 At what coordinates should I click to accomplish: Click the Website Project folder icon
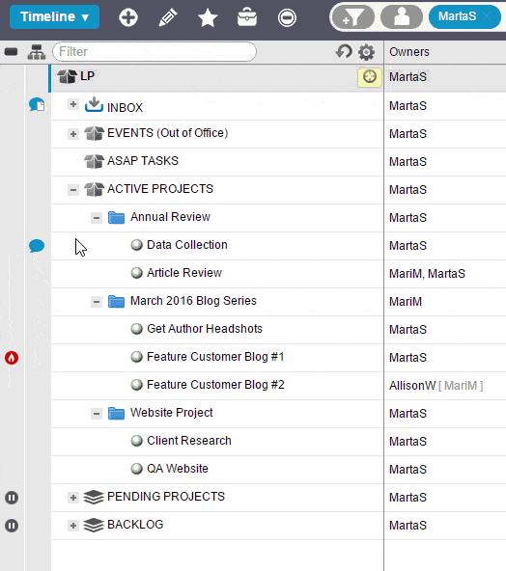pyautogui.click(x=116, y=413)
